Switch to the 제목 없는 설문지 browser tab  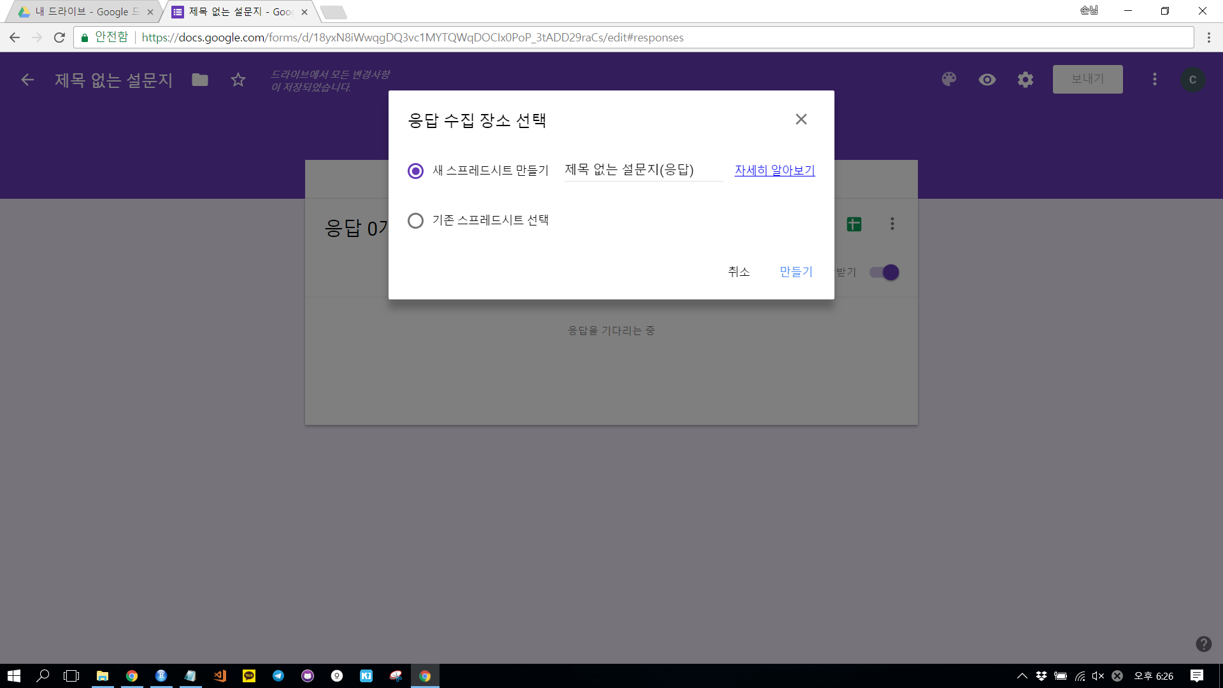point(239,11)
